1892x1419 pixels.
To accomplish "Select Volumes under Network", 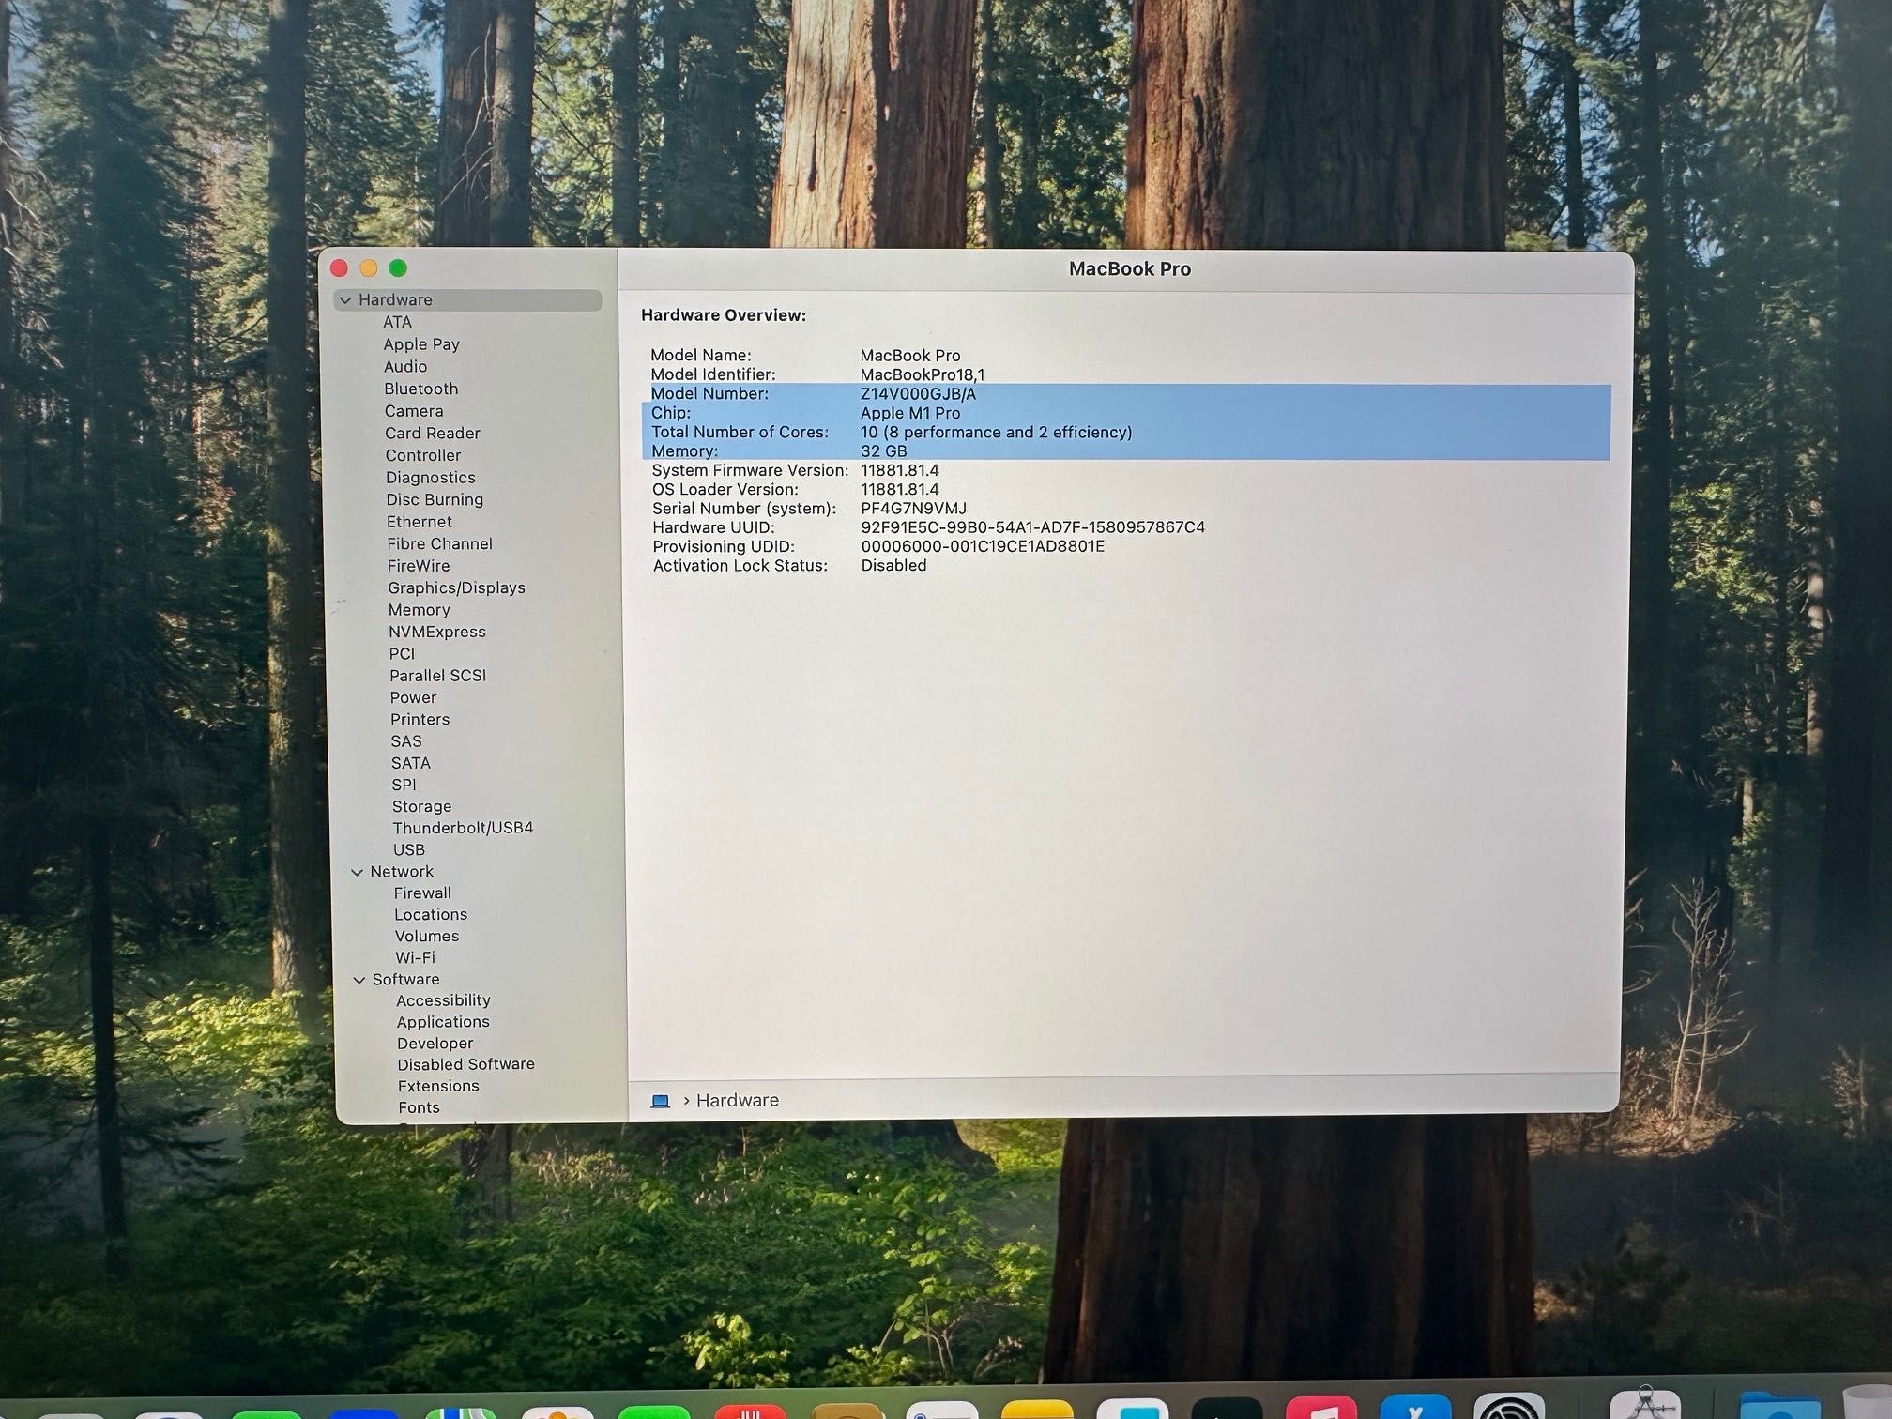I will (x=427, y=937).
